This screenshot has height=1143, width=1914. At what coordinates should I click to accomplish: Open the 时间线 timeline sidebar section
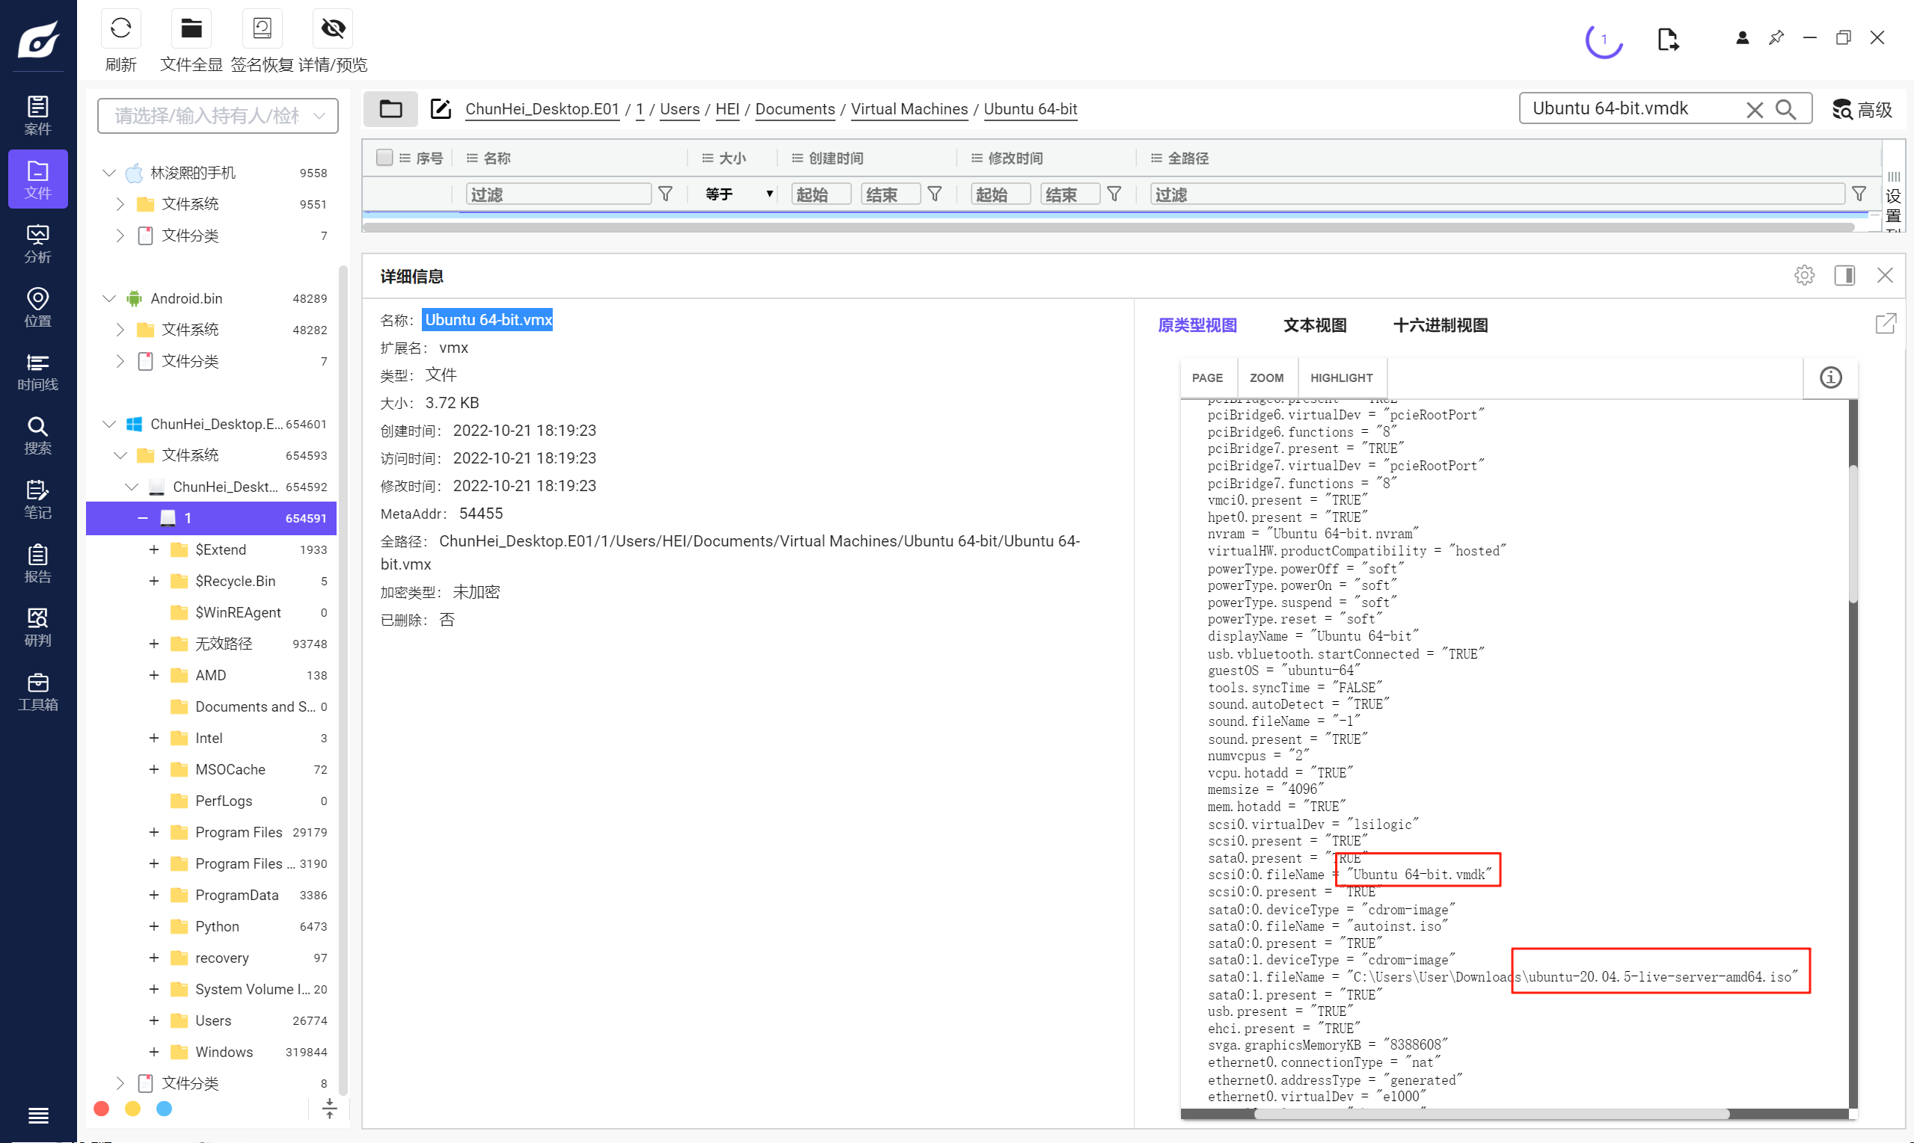[37, 372]
